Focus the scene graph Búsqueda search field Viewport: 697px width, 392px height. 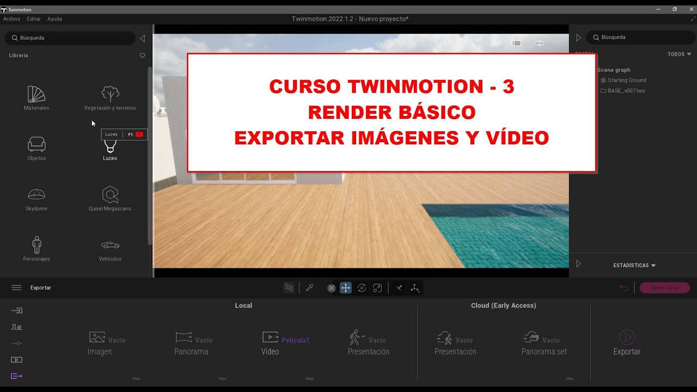click(x=640, y=38)
